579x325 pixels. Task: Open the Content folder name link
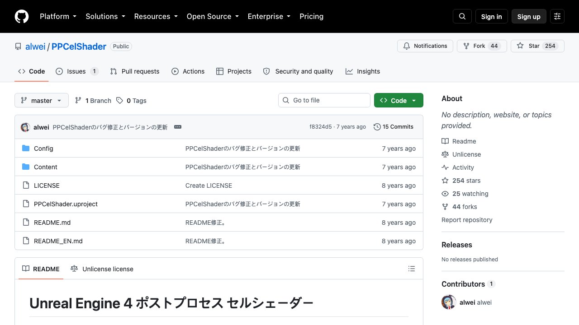click(46, 167)
